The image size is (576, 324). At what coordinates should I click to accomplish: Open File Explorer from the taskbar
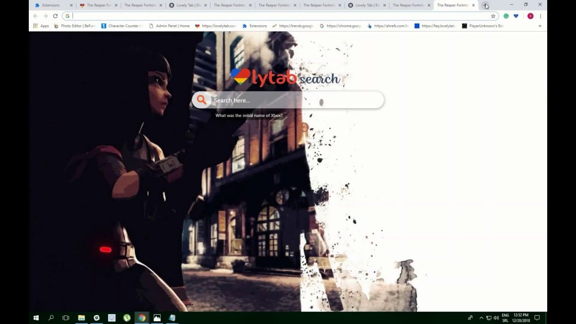pos(81,318)
